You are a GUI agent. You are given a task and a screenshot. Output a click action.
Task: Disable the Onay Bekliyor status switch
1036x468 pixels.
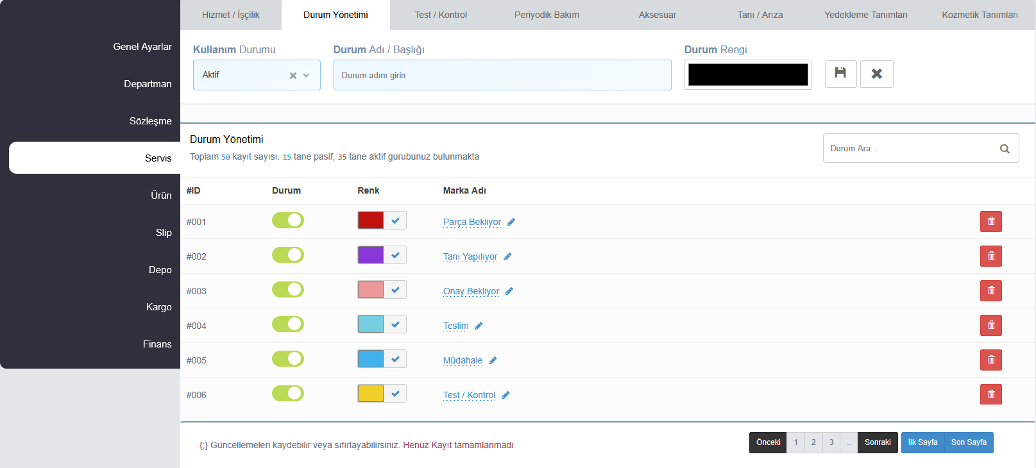288,289
